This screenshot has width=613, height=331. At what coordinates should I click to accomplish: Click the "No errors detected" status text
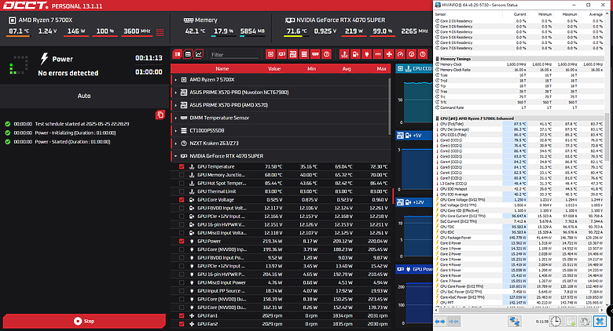[x=68, y=73]
